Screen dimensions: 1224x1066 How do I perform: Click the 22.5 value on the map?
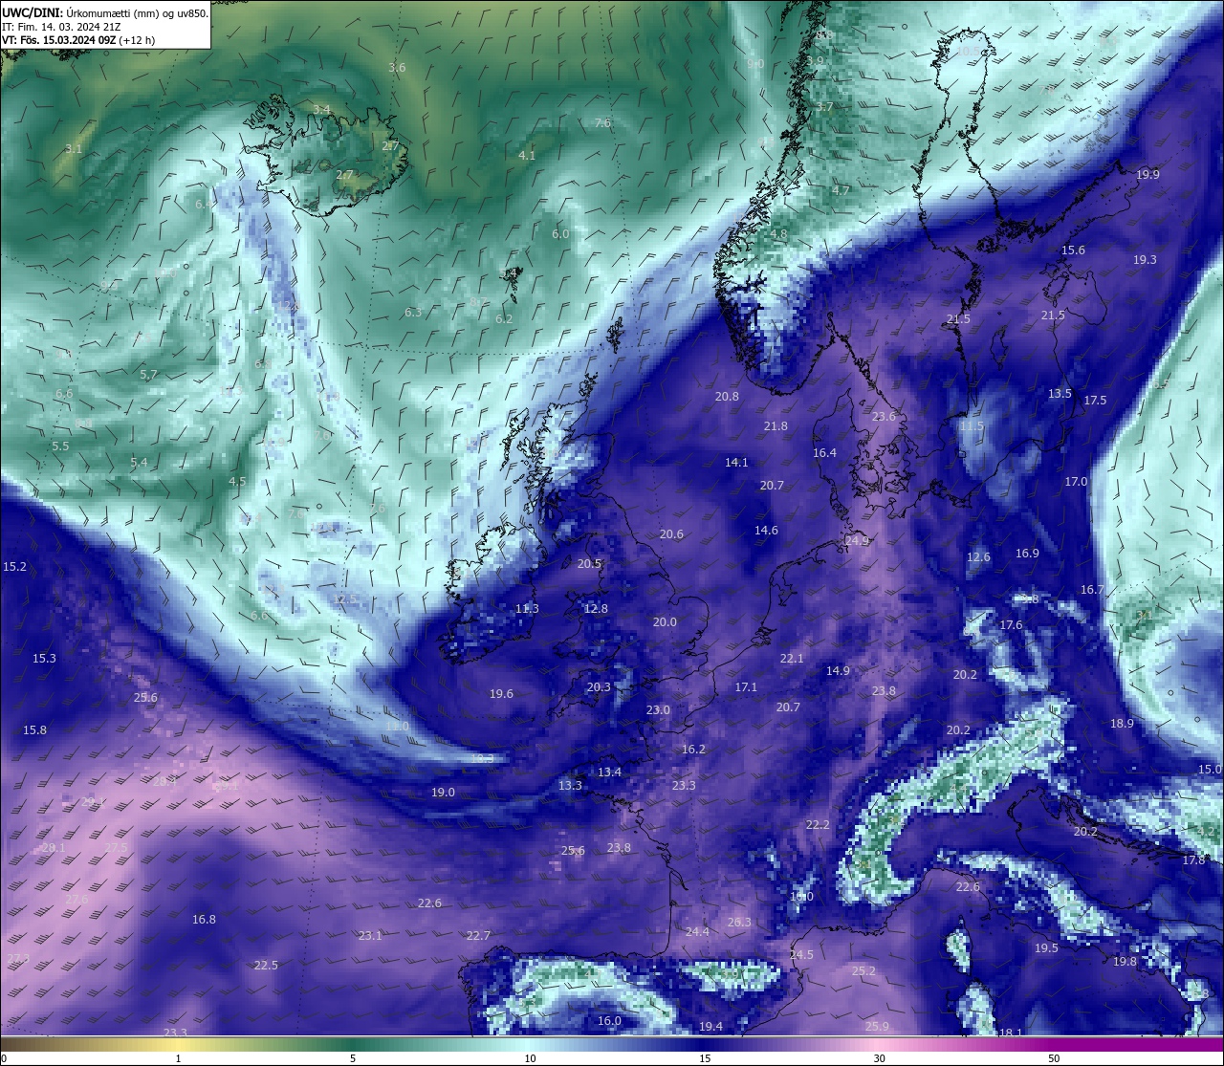click(266, 966)
